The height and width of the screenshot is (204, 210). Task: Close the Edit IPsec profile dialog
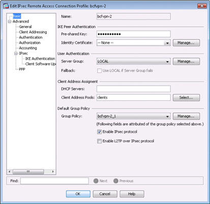(202, 6)
